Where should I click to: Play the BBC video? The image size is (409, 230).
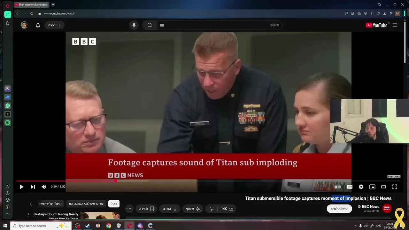pos(21,187)
